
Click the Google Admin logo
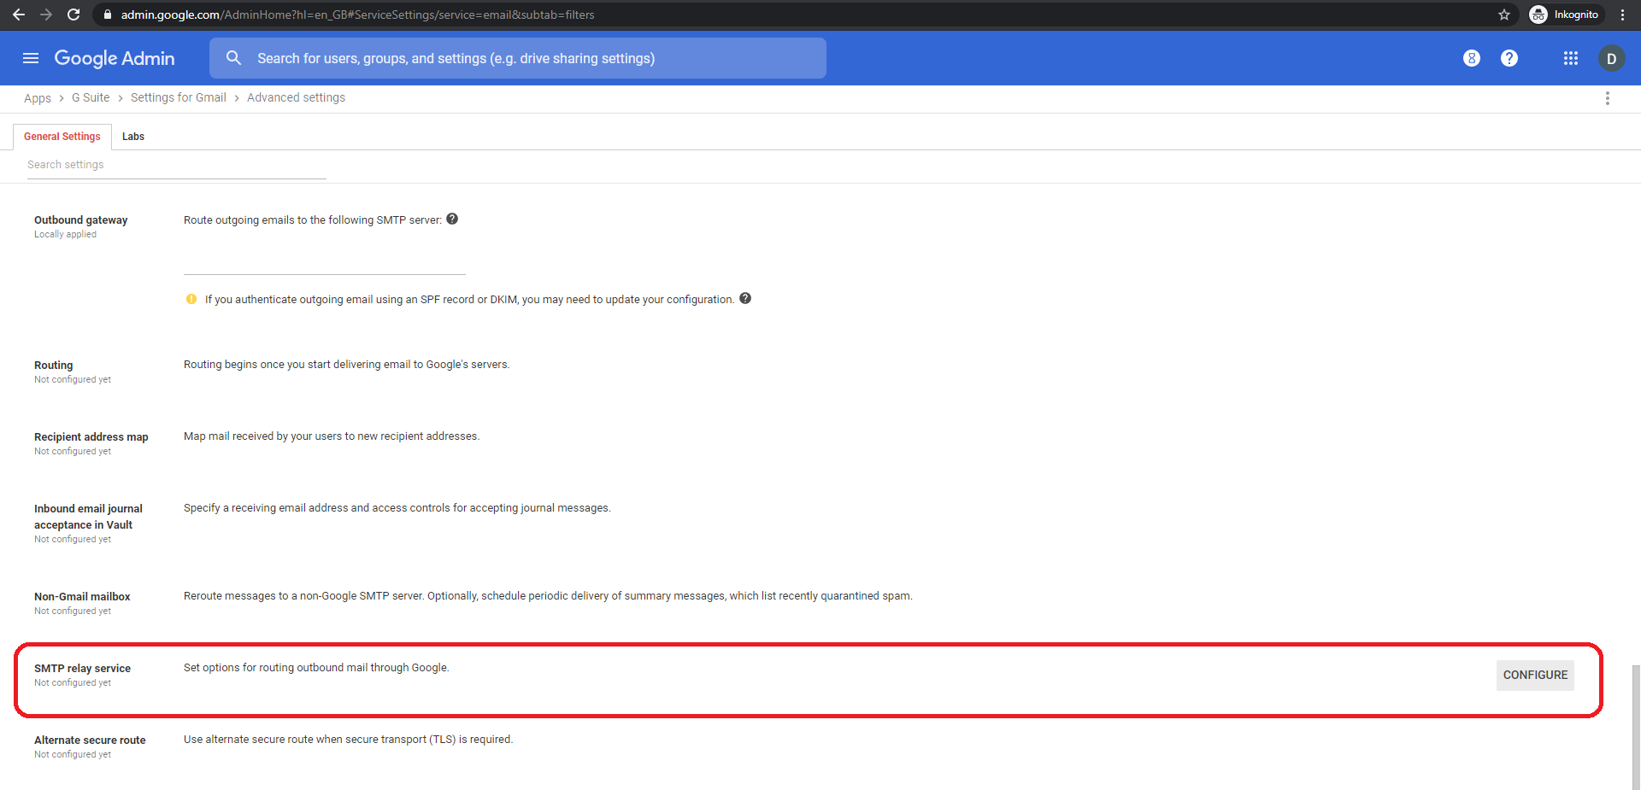[x=115, y=58]
